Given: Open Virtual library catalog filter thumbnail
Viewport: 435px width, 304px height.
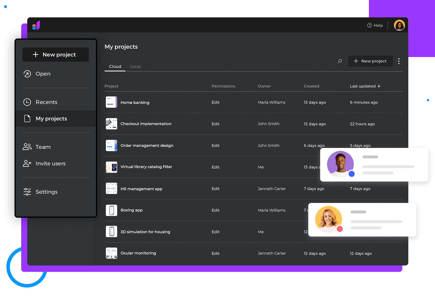Looking at the screenshot, I should coord(111,167).
